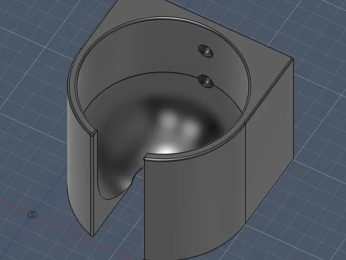The height and width of the screenshot is (260, 346).
Task: Click the vertical seam edge on right wall
Action: 246,172
